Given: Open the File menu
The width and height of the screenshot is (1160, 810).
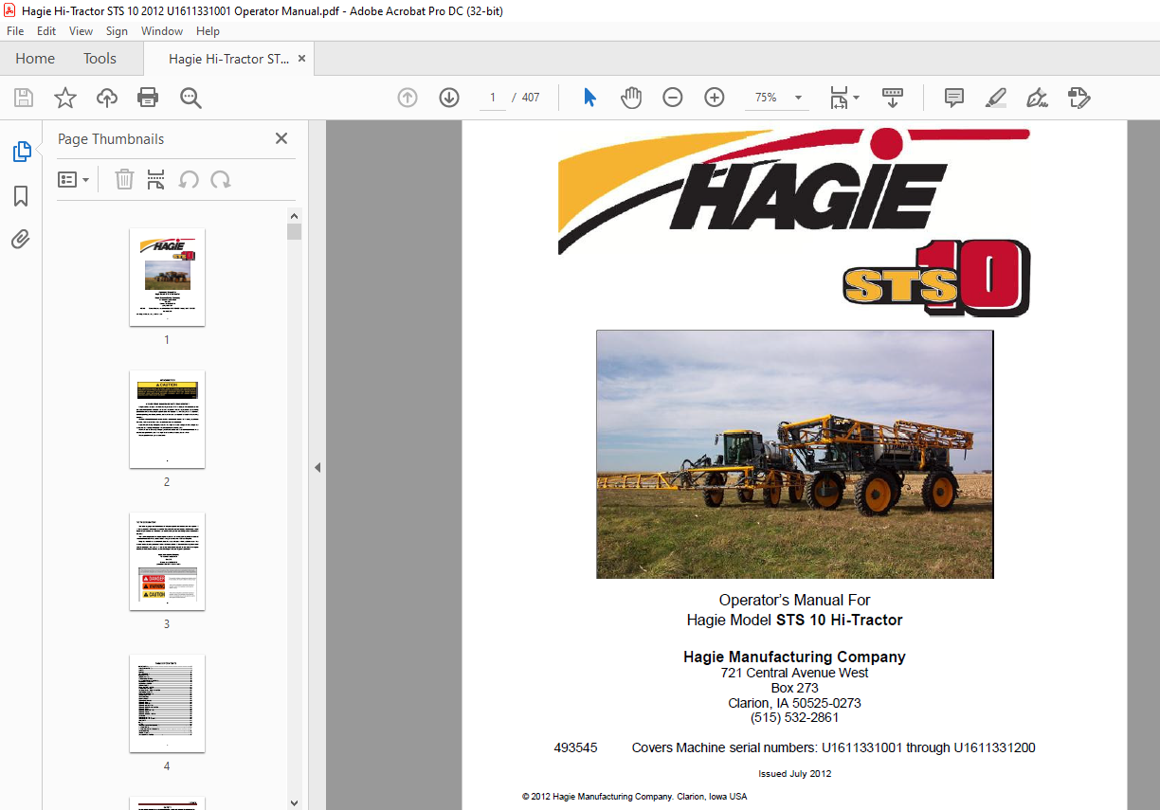Looking at the screenshot, I should [15, 31].
